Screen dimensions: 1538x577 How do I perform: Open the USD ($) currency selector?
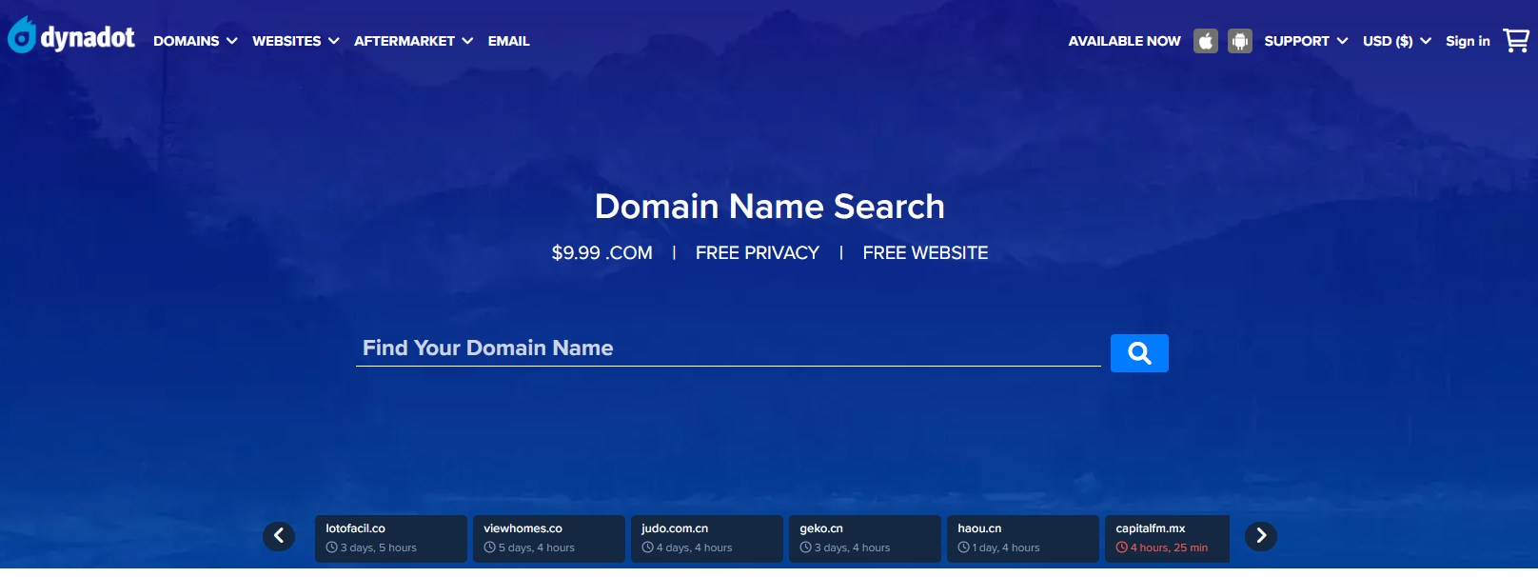tap(1397, 41)
